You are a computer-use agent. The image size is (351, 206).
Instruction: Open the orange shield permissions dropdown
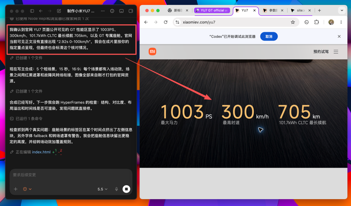(x=27, y=189)
